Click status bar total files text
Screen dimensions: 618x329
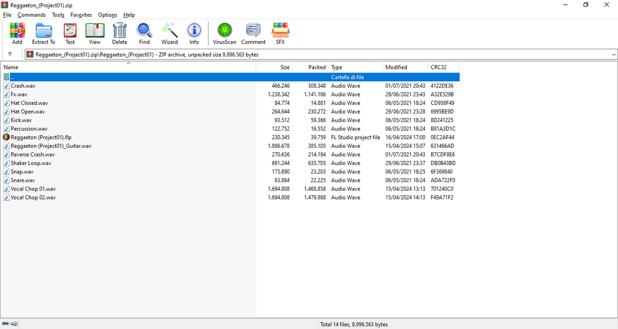[x=354, y=325]
